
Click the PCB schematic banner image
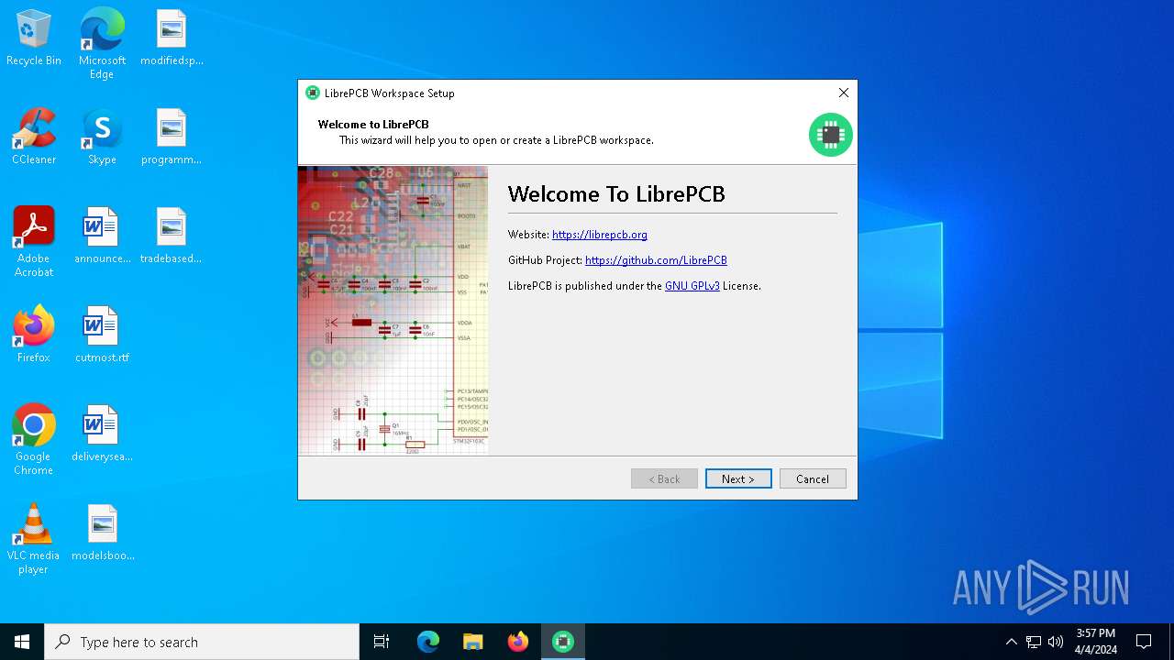(393, 310)
